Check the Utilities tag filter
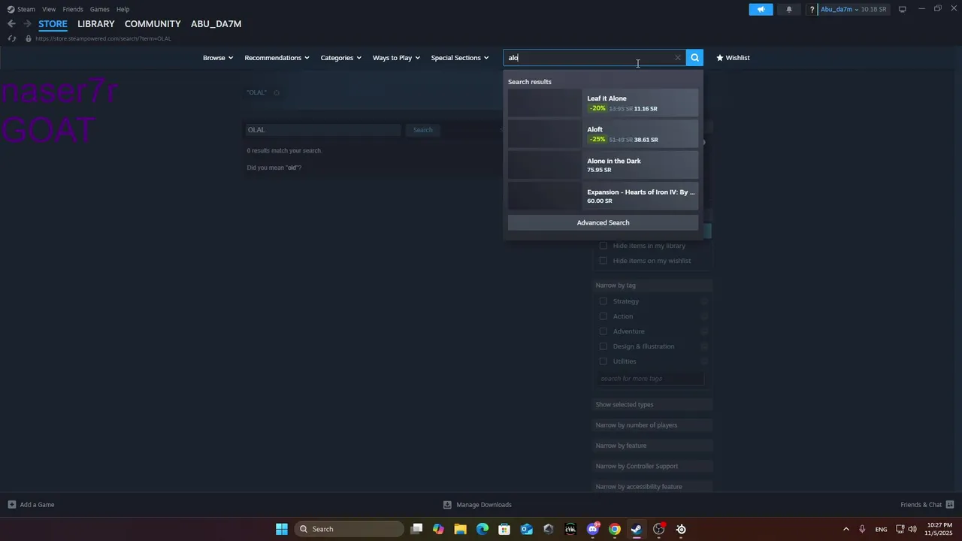 point(603,361)
